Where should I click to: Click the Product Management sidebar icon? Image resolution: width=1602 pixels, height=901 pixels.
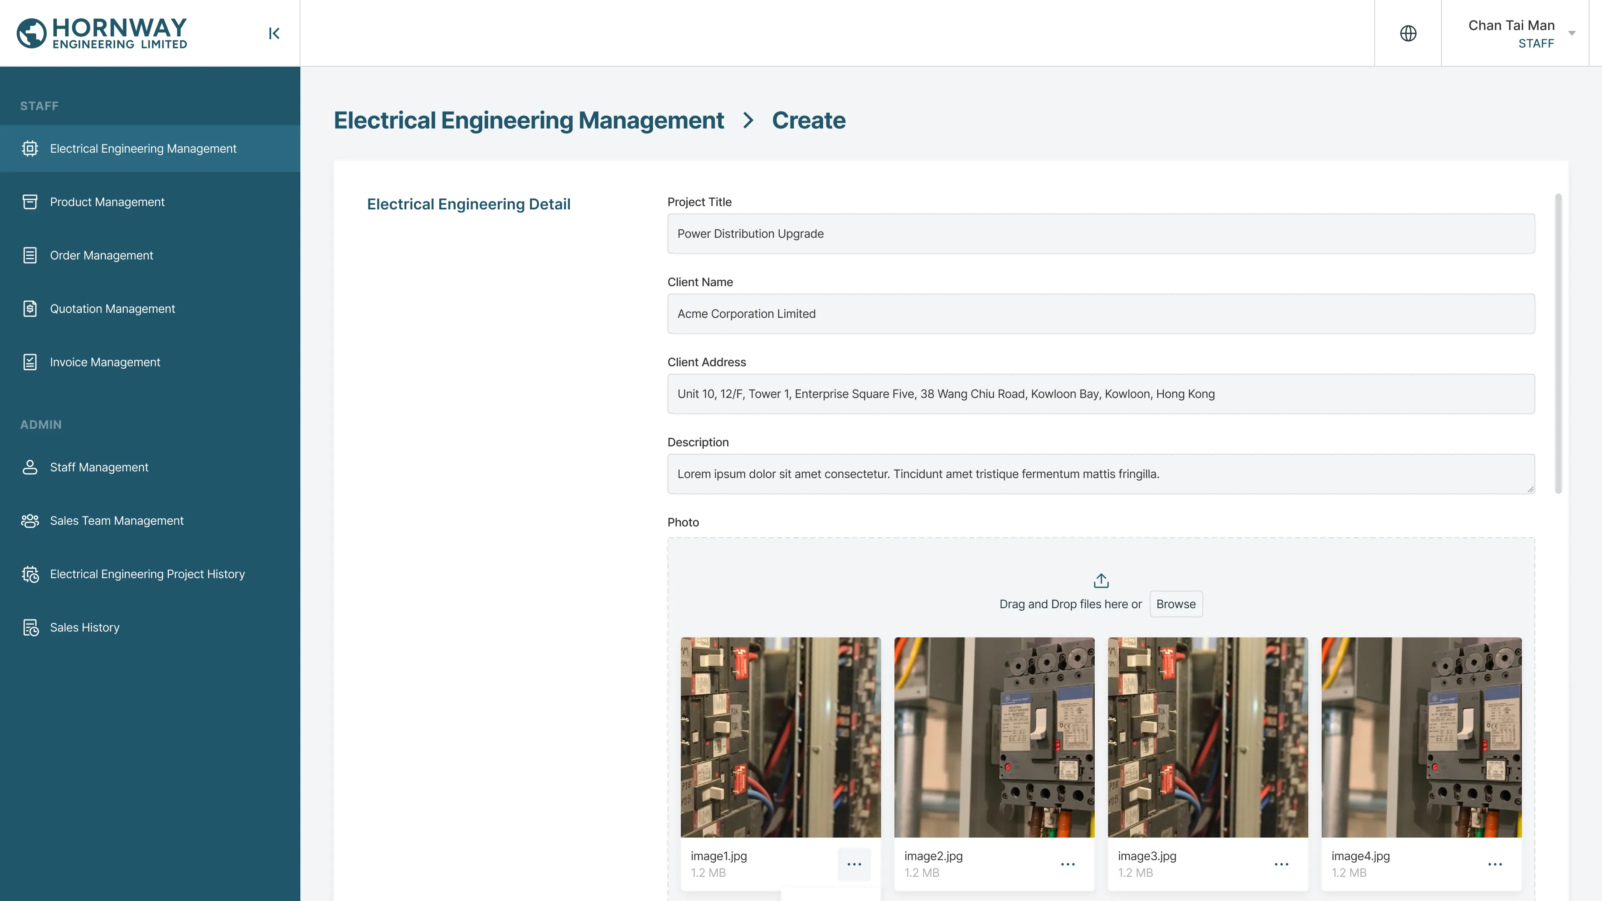click(30, 202)
